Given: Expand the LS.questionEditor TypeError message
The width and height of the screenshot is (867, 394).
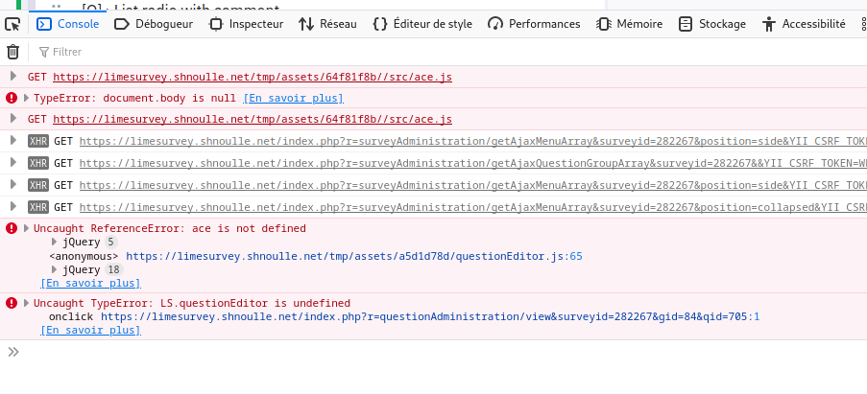Looking at the screenshot, I should click(x=26, y=303).
